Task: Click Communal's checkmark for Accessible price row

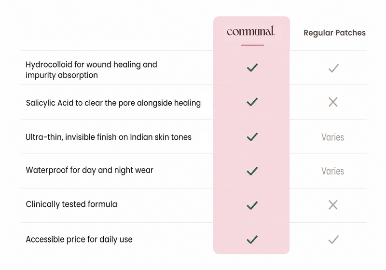Action: (252, 239)
